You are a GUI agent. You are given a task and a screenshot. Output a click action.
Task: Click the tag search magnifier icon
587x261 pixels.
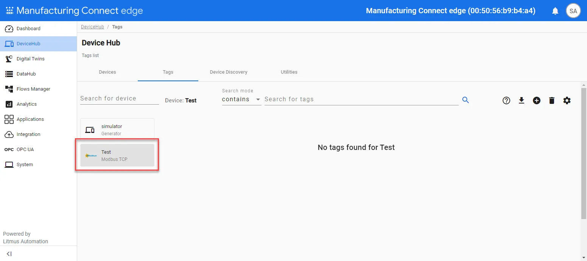click(x=466, y=100)
